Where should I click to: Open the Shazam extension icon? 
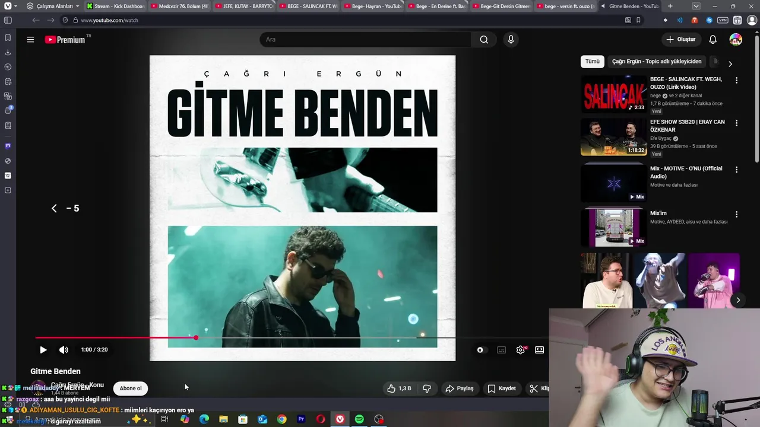(709, 20)
